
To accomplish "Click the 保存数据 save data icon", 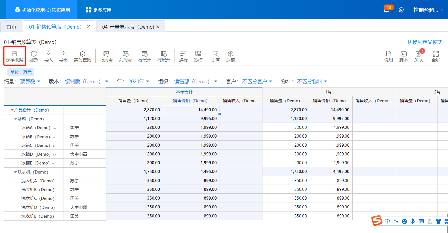I will tap(14, 56).
